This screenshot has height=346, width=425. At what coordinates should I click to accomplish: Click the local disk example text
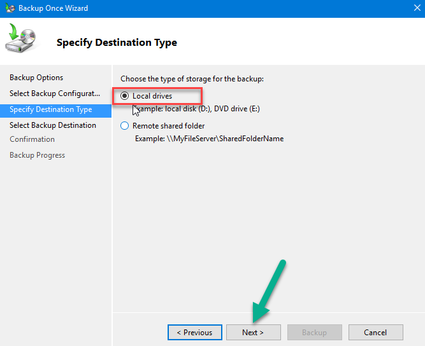(x=198, y=109)
